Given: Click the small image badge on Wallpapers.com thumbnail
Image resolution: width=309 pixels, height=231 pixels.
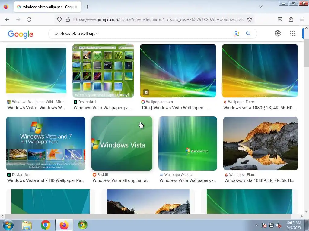Looking at the screenshot, I should click(146, 92).
